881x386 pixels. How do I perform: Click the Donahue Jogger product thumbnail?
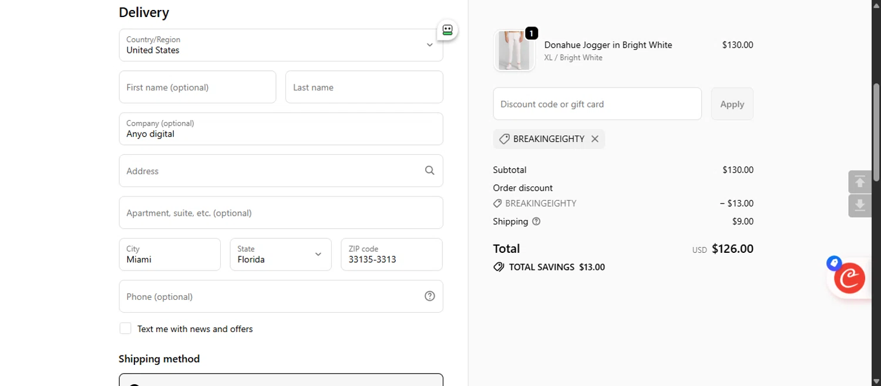tap(514, 51)
